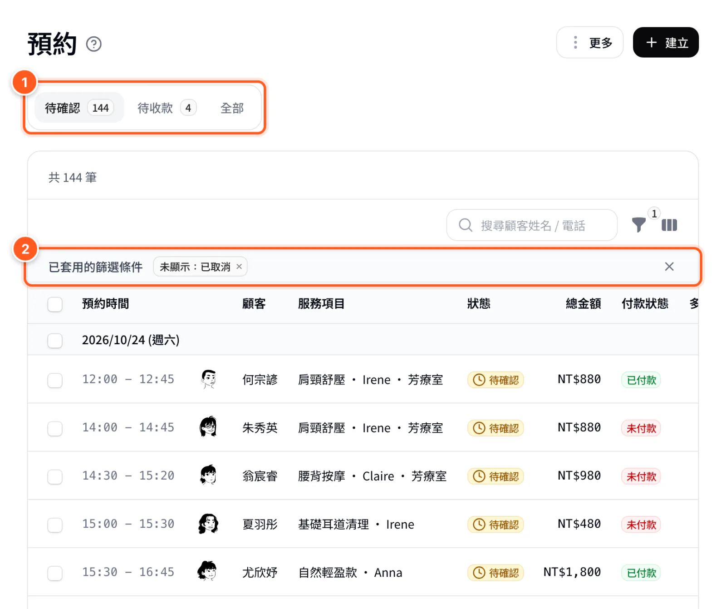Click the 總金額 column header
Viewport: 726px width, 609px height.
584,304
